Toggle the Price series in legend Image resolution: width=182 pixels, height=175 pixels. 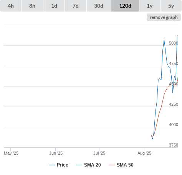(58, 165)
